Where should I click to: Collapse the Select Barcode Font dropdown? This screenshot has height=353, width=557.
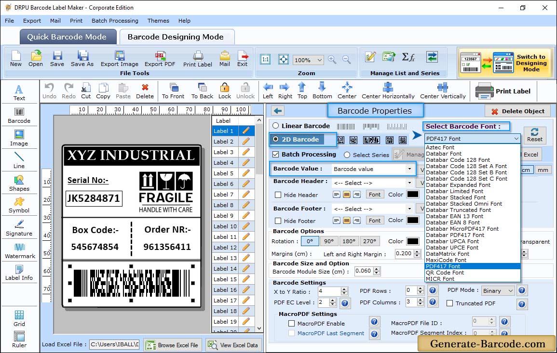pos(516,139)
